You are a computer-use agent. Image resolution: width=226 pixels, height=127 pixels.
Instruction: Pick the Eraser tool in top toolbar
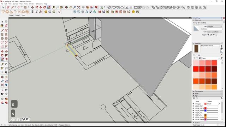tap(8, 7)
